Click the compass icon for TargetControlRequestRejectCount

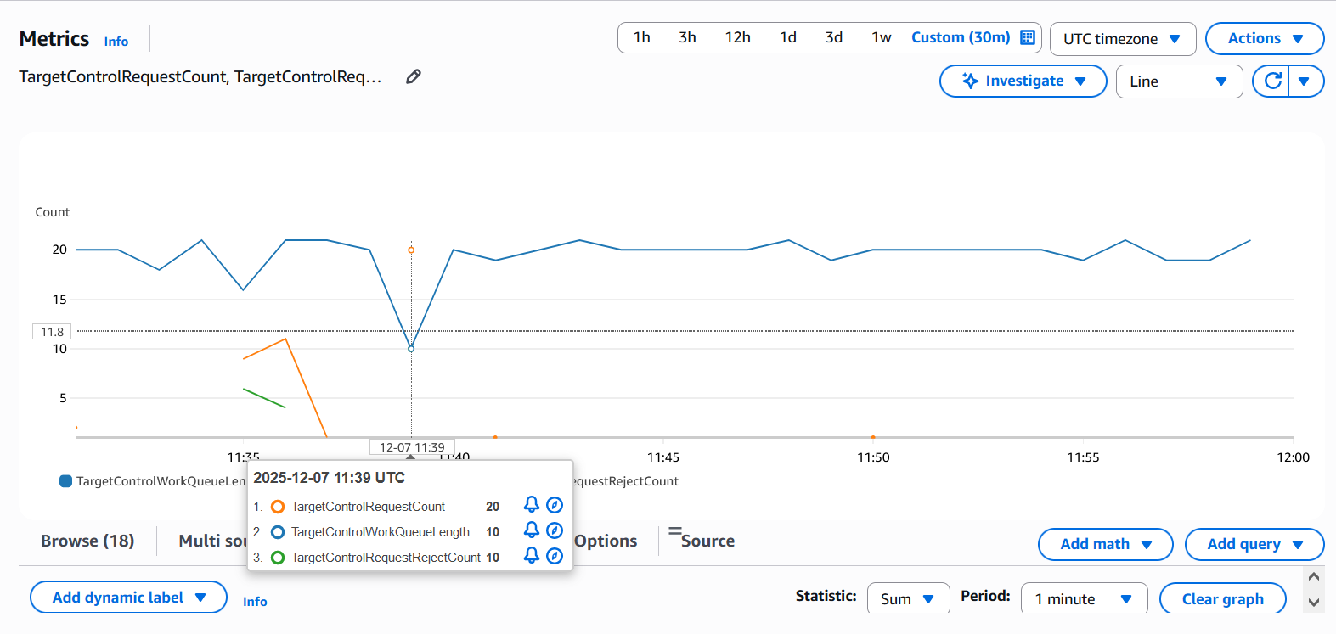coord(555,556)
